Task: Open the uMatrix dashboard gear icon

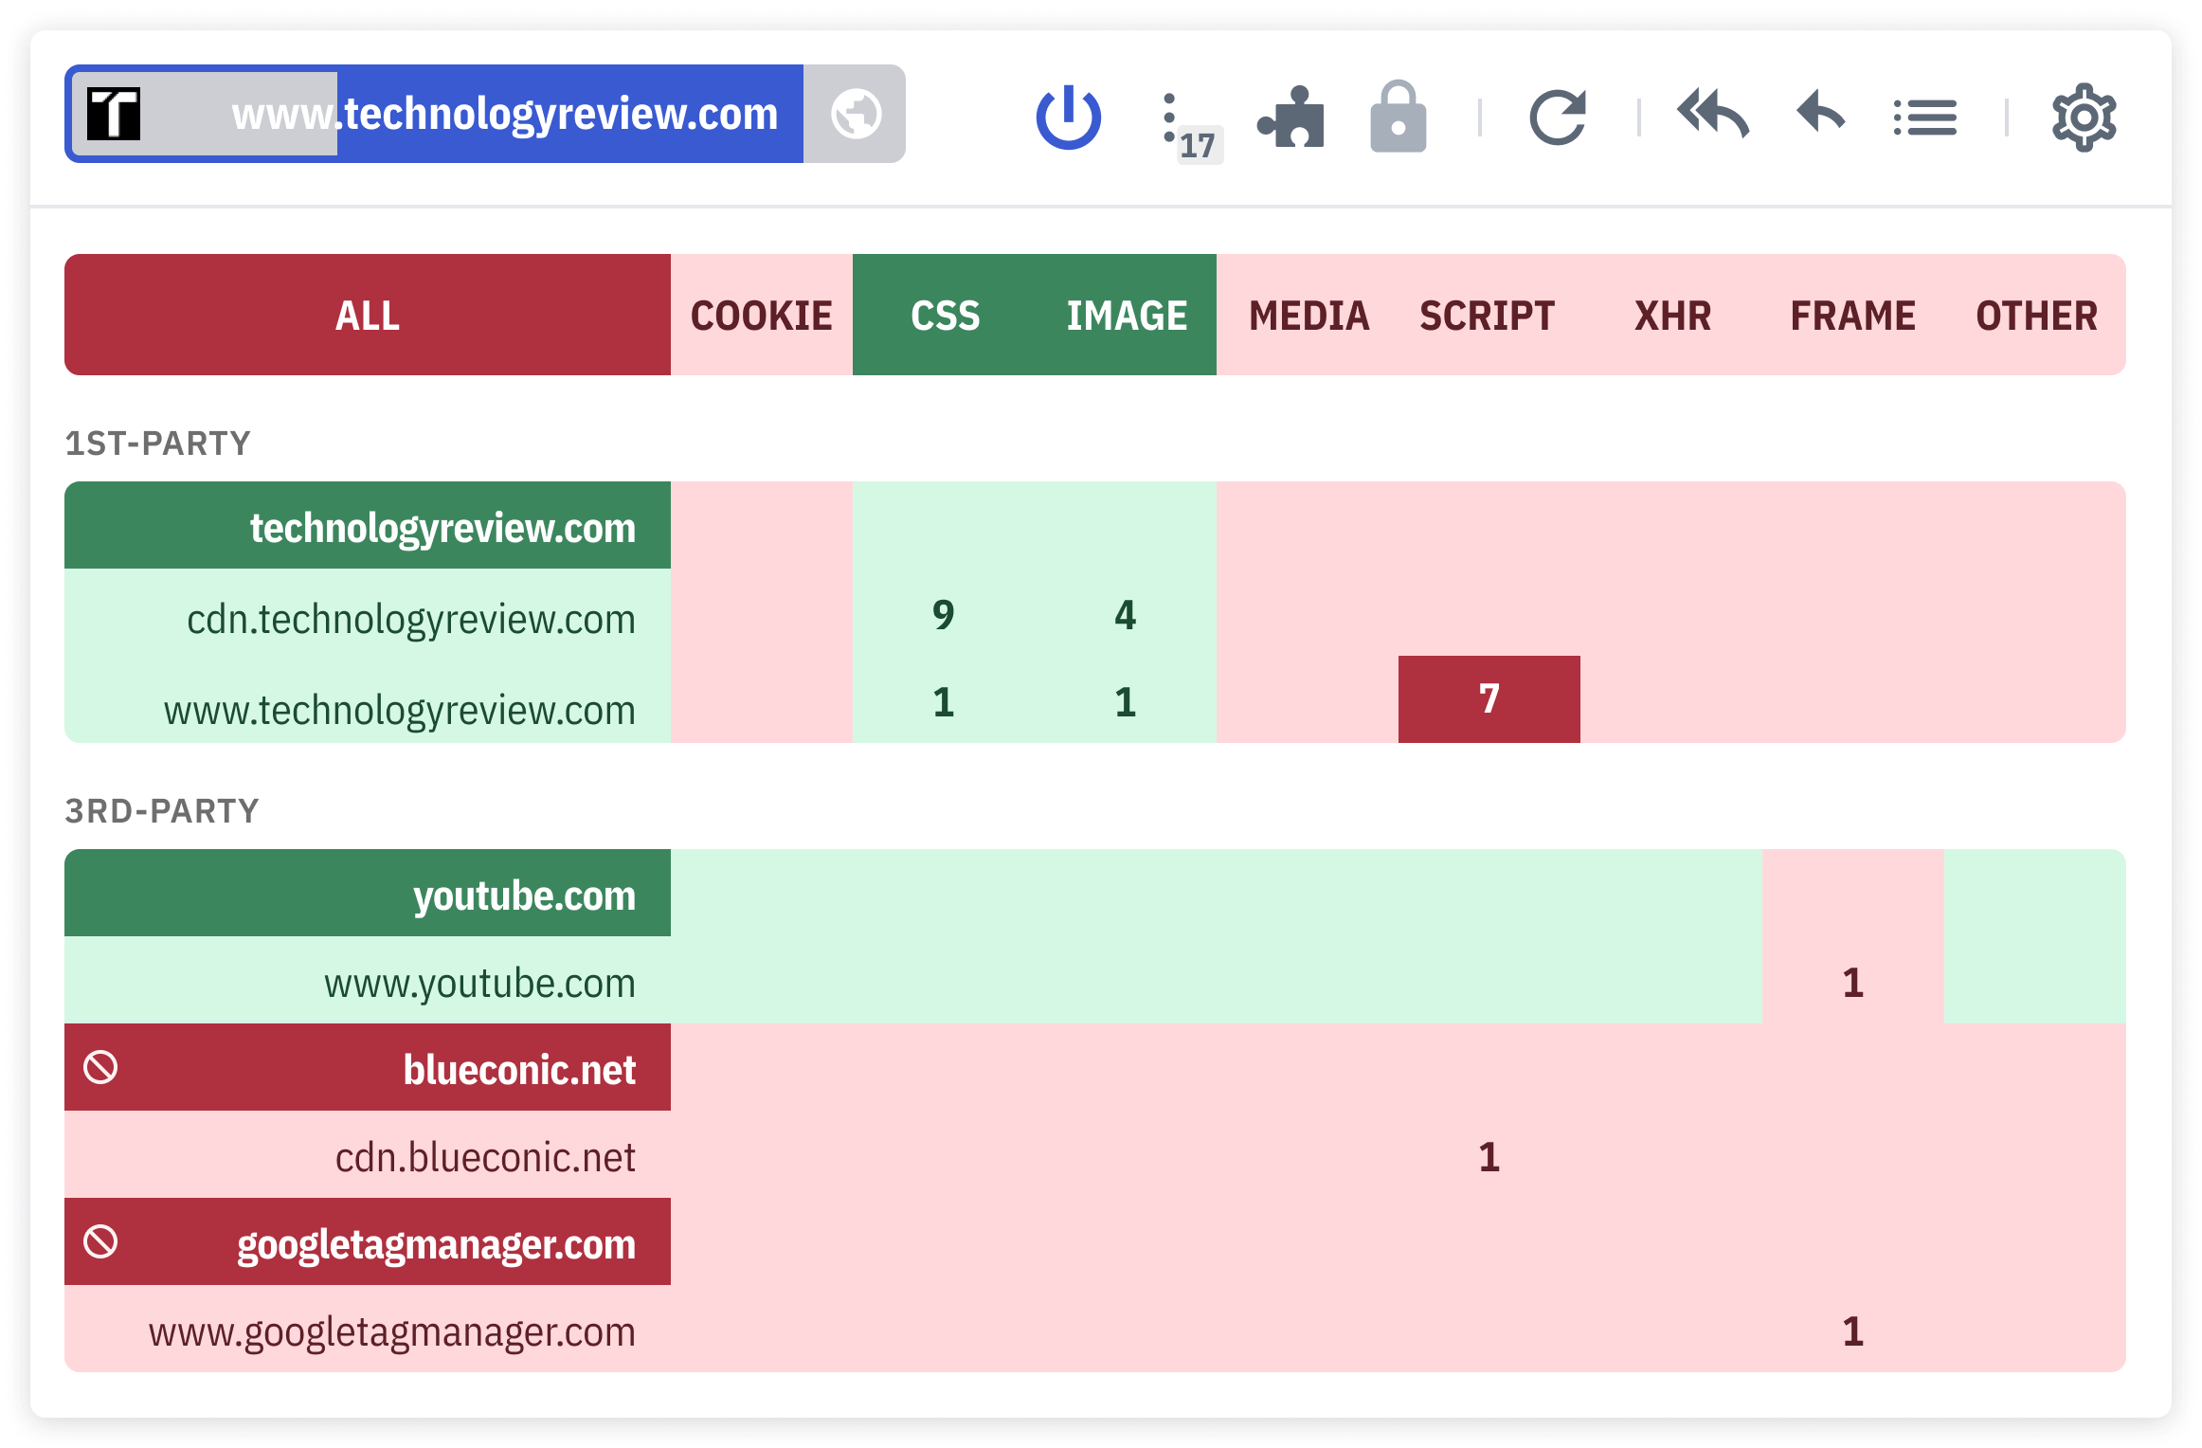Action: coord(2083,116)
